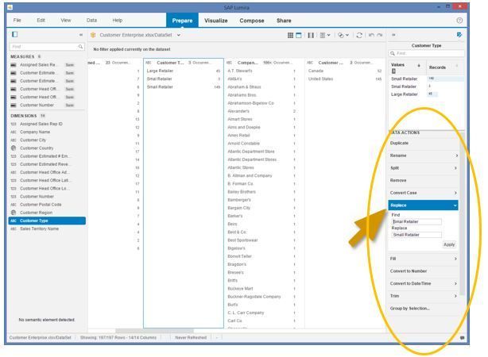This screenshot has height=357, width=488.
Task: Expand the Convert Case action
Action: pyautogui.click(x=424, y=193)
